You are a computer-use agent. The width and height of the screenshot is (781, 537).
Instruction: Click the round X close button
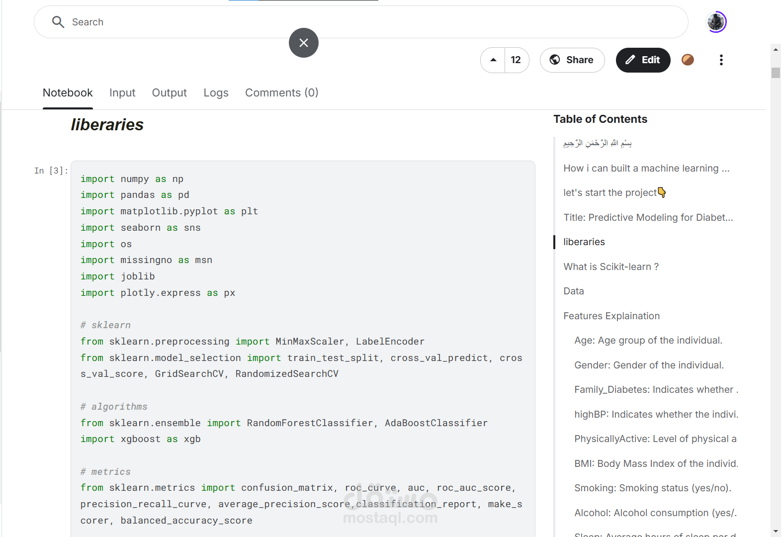click(304, 43)
